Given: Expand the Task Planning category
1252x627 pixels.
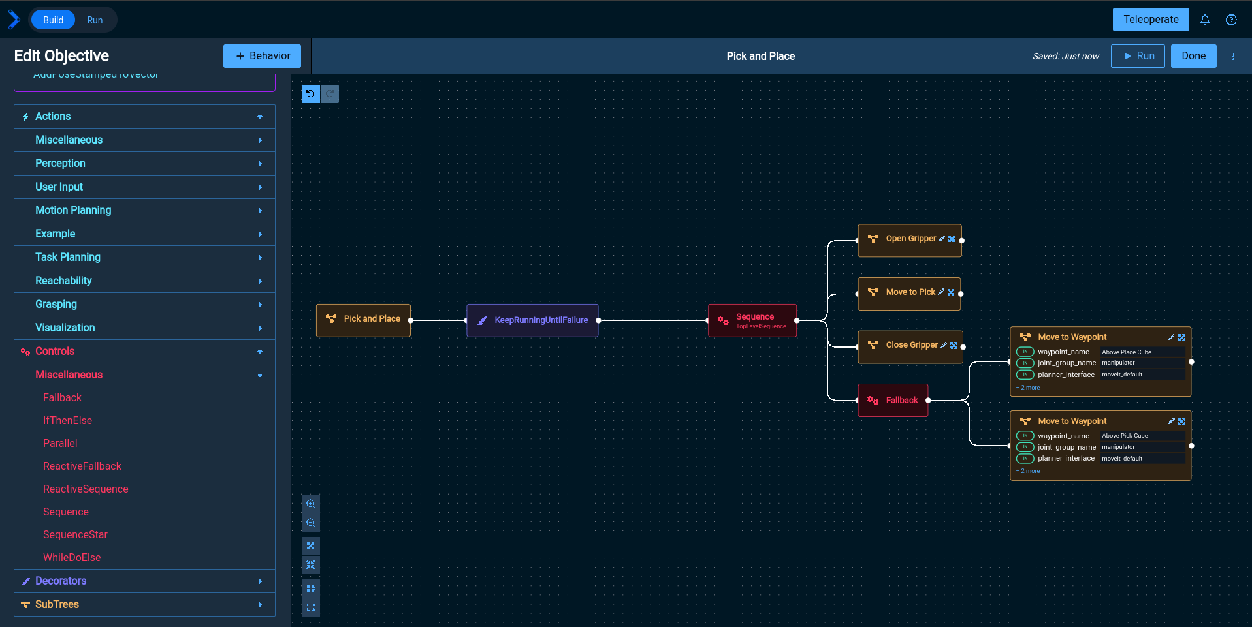Looking at the screenshot, I should tap(144, 258).
